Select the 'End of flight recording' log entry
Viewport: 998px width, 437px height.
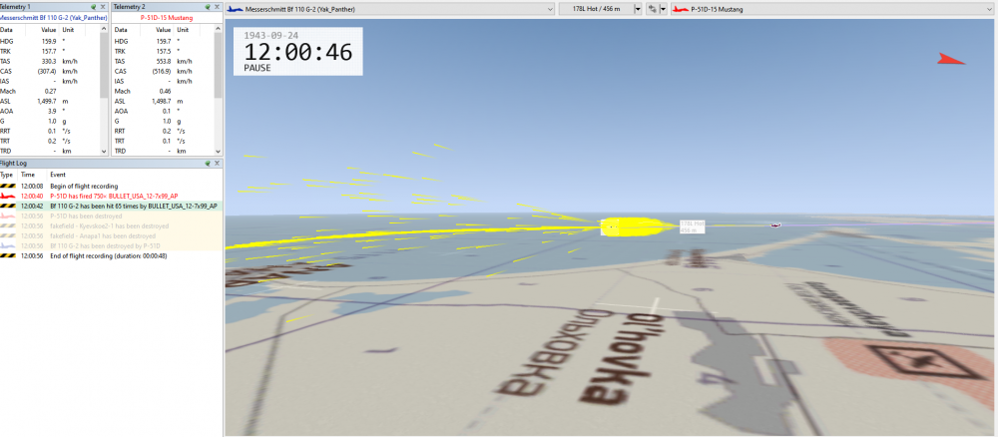(112, 255)
